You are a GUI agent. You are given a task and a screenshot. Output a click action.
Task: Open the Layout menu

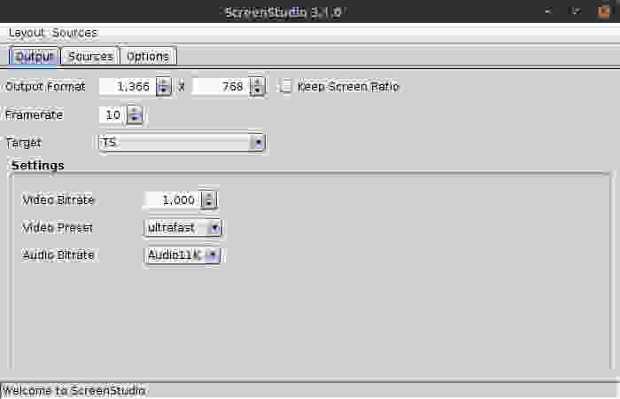(x=26, y=33)
